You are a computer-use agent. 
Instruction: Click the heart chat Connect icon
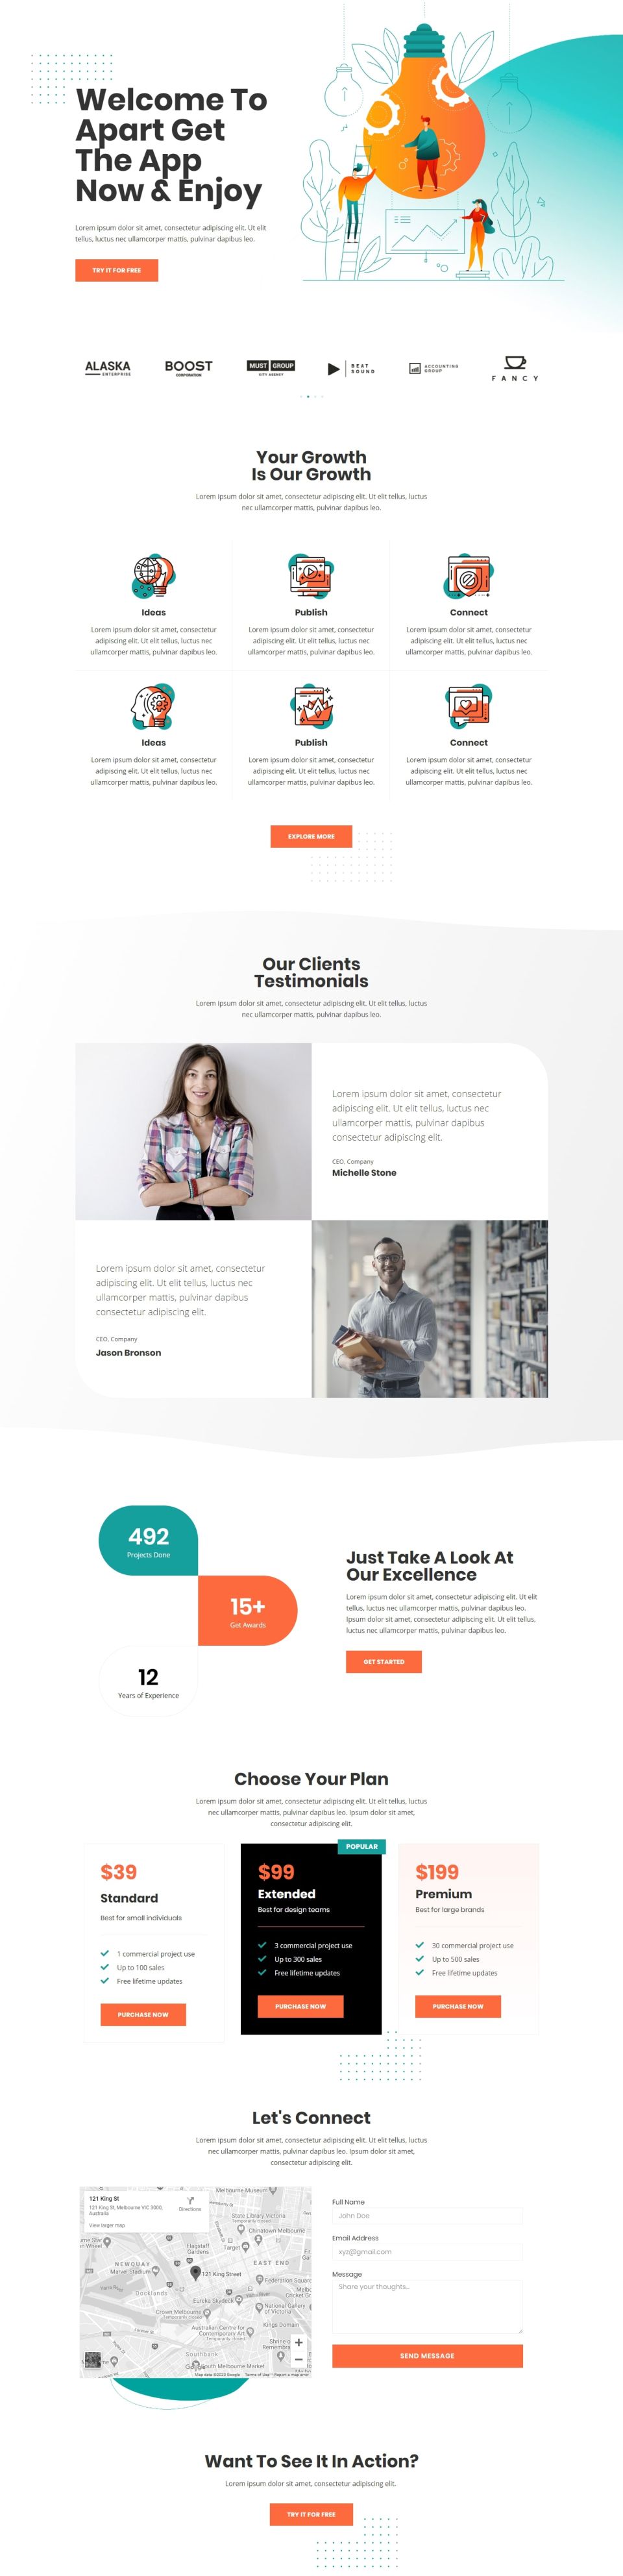coord(468,707)
